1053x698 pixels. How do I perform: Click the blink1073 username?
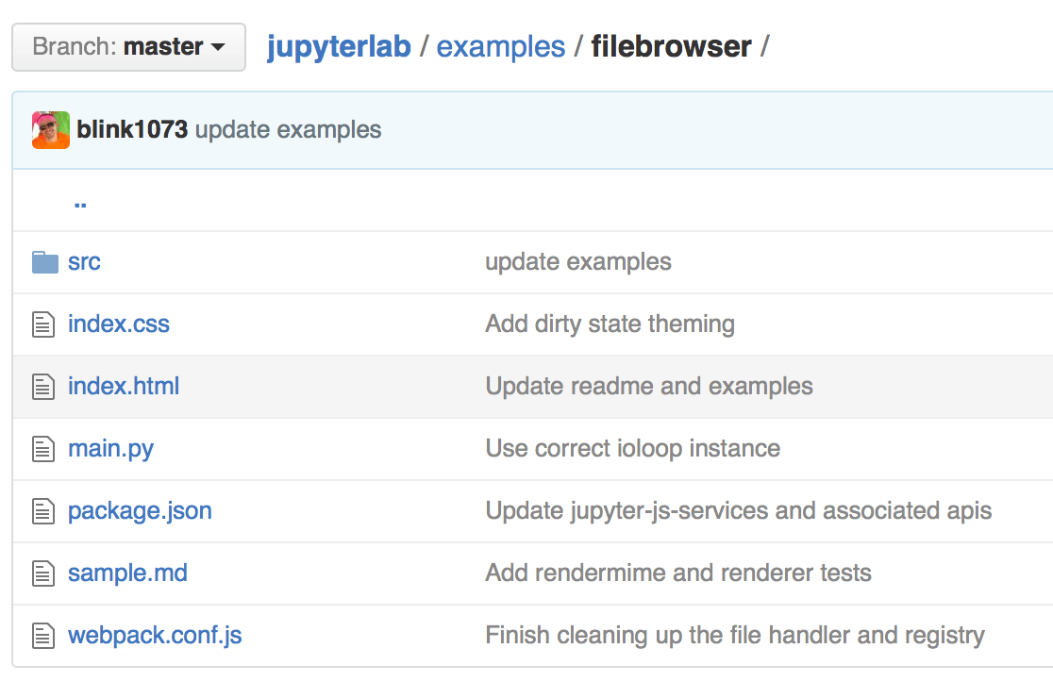(130, 129)
